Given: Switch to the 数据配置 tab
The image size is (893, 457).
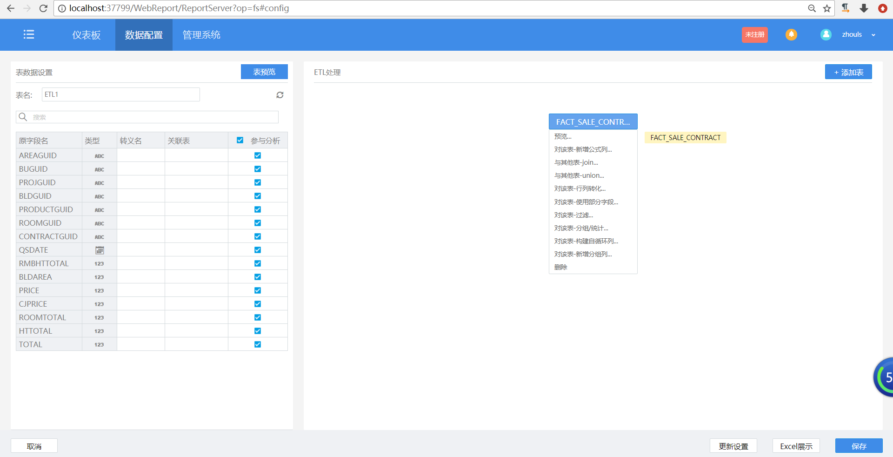Looking at the screenshot, I should click(x=144, y=35).
